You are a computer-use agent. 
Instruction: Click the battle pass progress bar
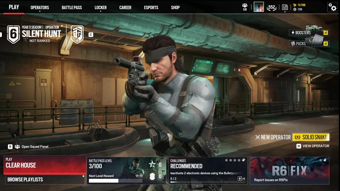point(116,181)
